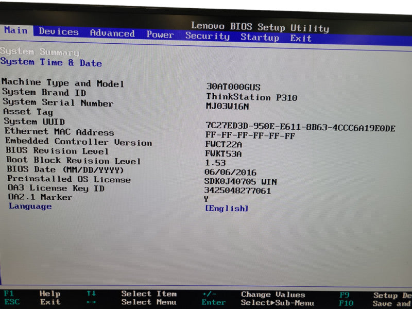Image resolution: width=412 pixels, height=309 pixels.
Task: Click the Ethernet MAC Address label
Action: coord(59,131)
